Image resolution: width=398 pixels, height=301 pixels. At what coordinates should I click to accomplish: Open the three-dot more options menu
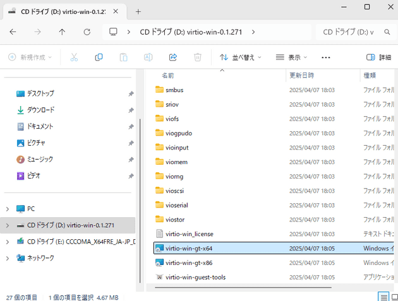pyautogui.click(x=325, y=57)
